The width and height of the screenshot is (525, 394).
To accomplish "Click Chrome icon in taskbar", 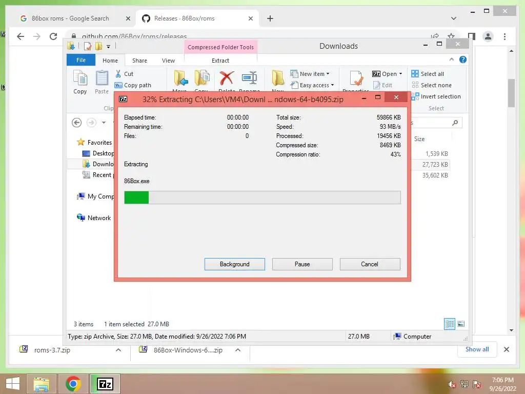I will (x=73, y=384).
